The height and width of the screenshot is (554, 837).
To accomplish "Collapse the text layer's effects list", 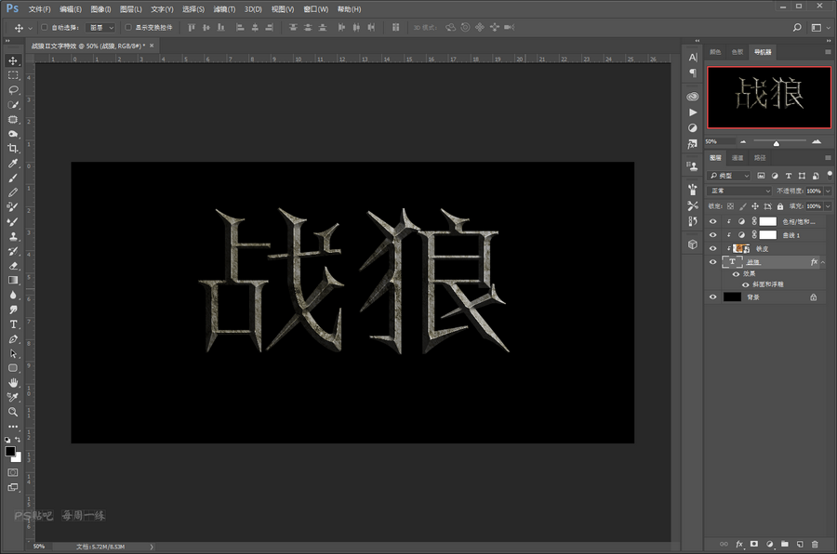I will pos(823,262).
